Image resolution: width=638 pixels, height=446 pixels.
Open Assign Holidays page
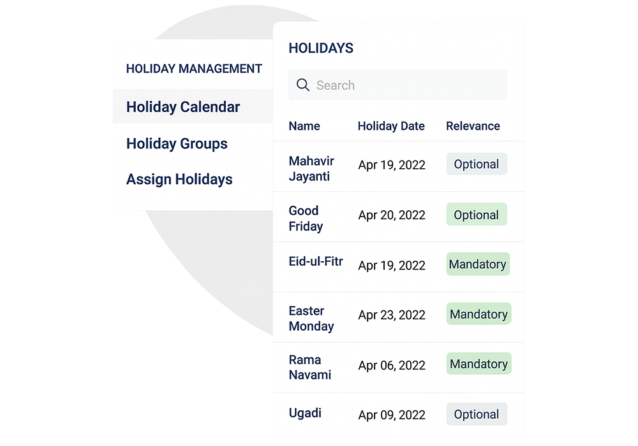pyautogui.click(x=179, y=180)
